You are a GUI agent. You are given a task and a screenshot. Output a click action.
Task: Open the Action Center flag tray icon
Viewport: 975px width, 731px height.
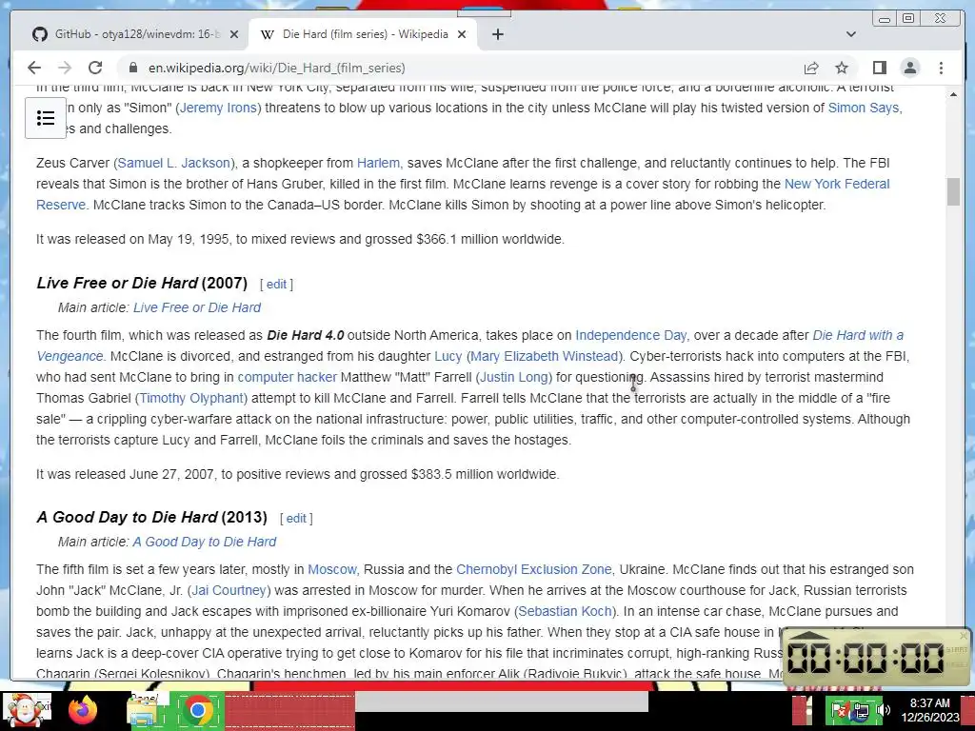(840, 710)
